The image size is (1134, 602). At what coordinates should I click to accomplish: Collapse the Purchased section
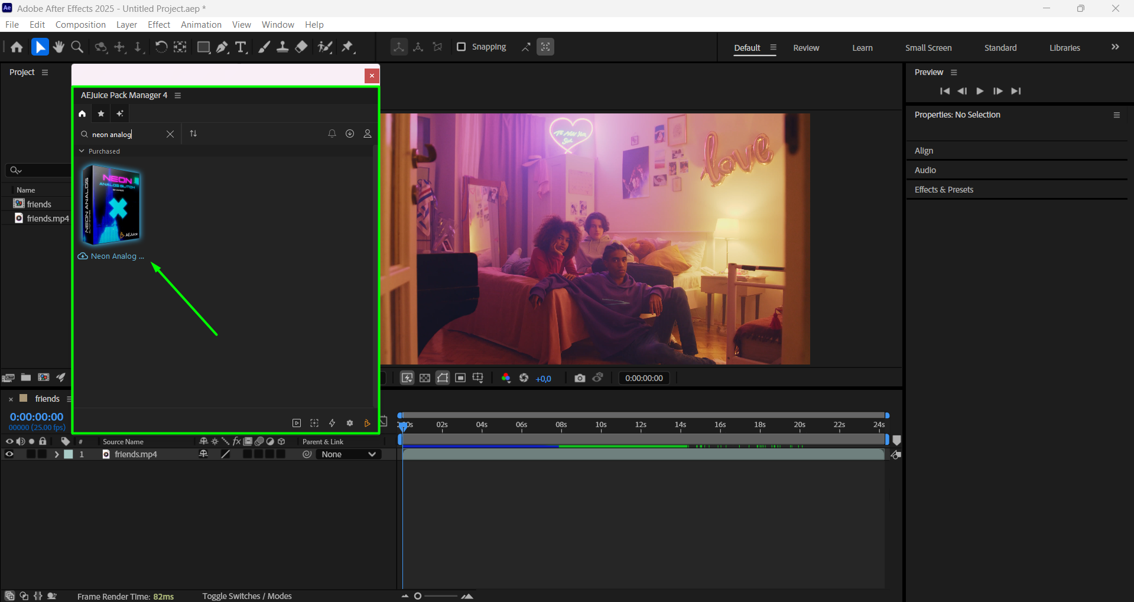[x=82, y=151]
